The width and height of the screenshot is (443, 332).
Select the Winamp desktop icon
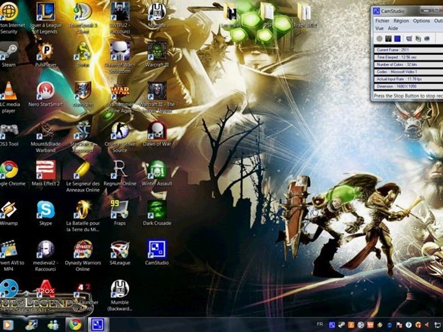tap(8, 213)
